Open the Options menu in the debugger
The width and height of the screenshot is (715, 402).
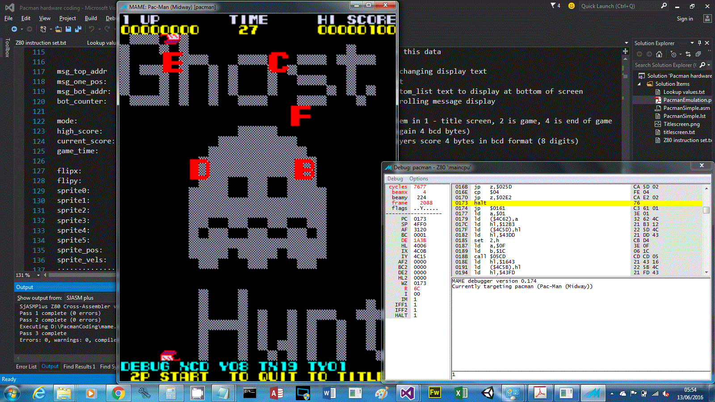coord(419,179)
